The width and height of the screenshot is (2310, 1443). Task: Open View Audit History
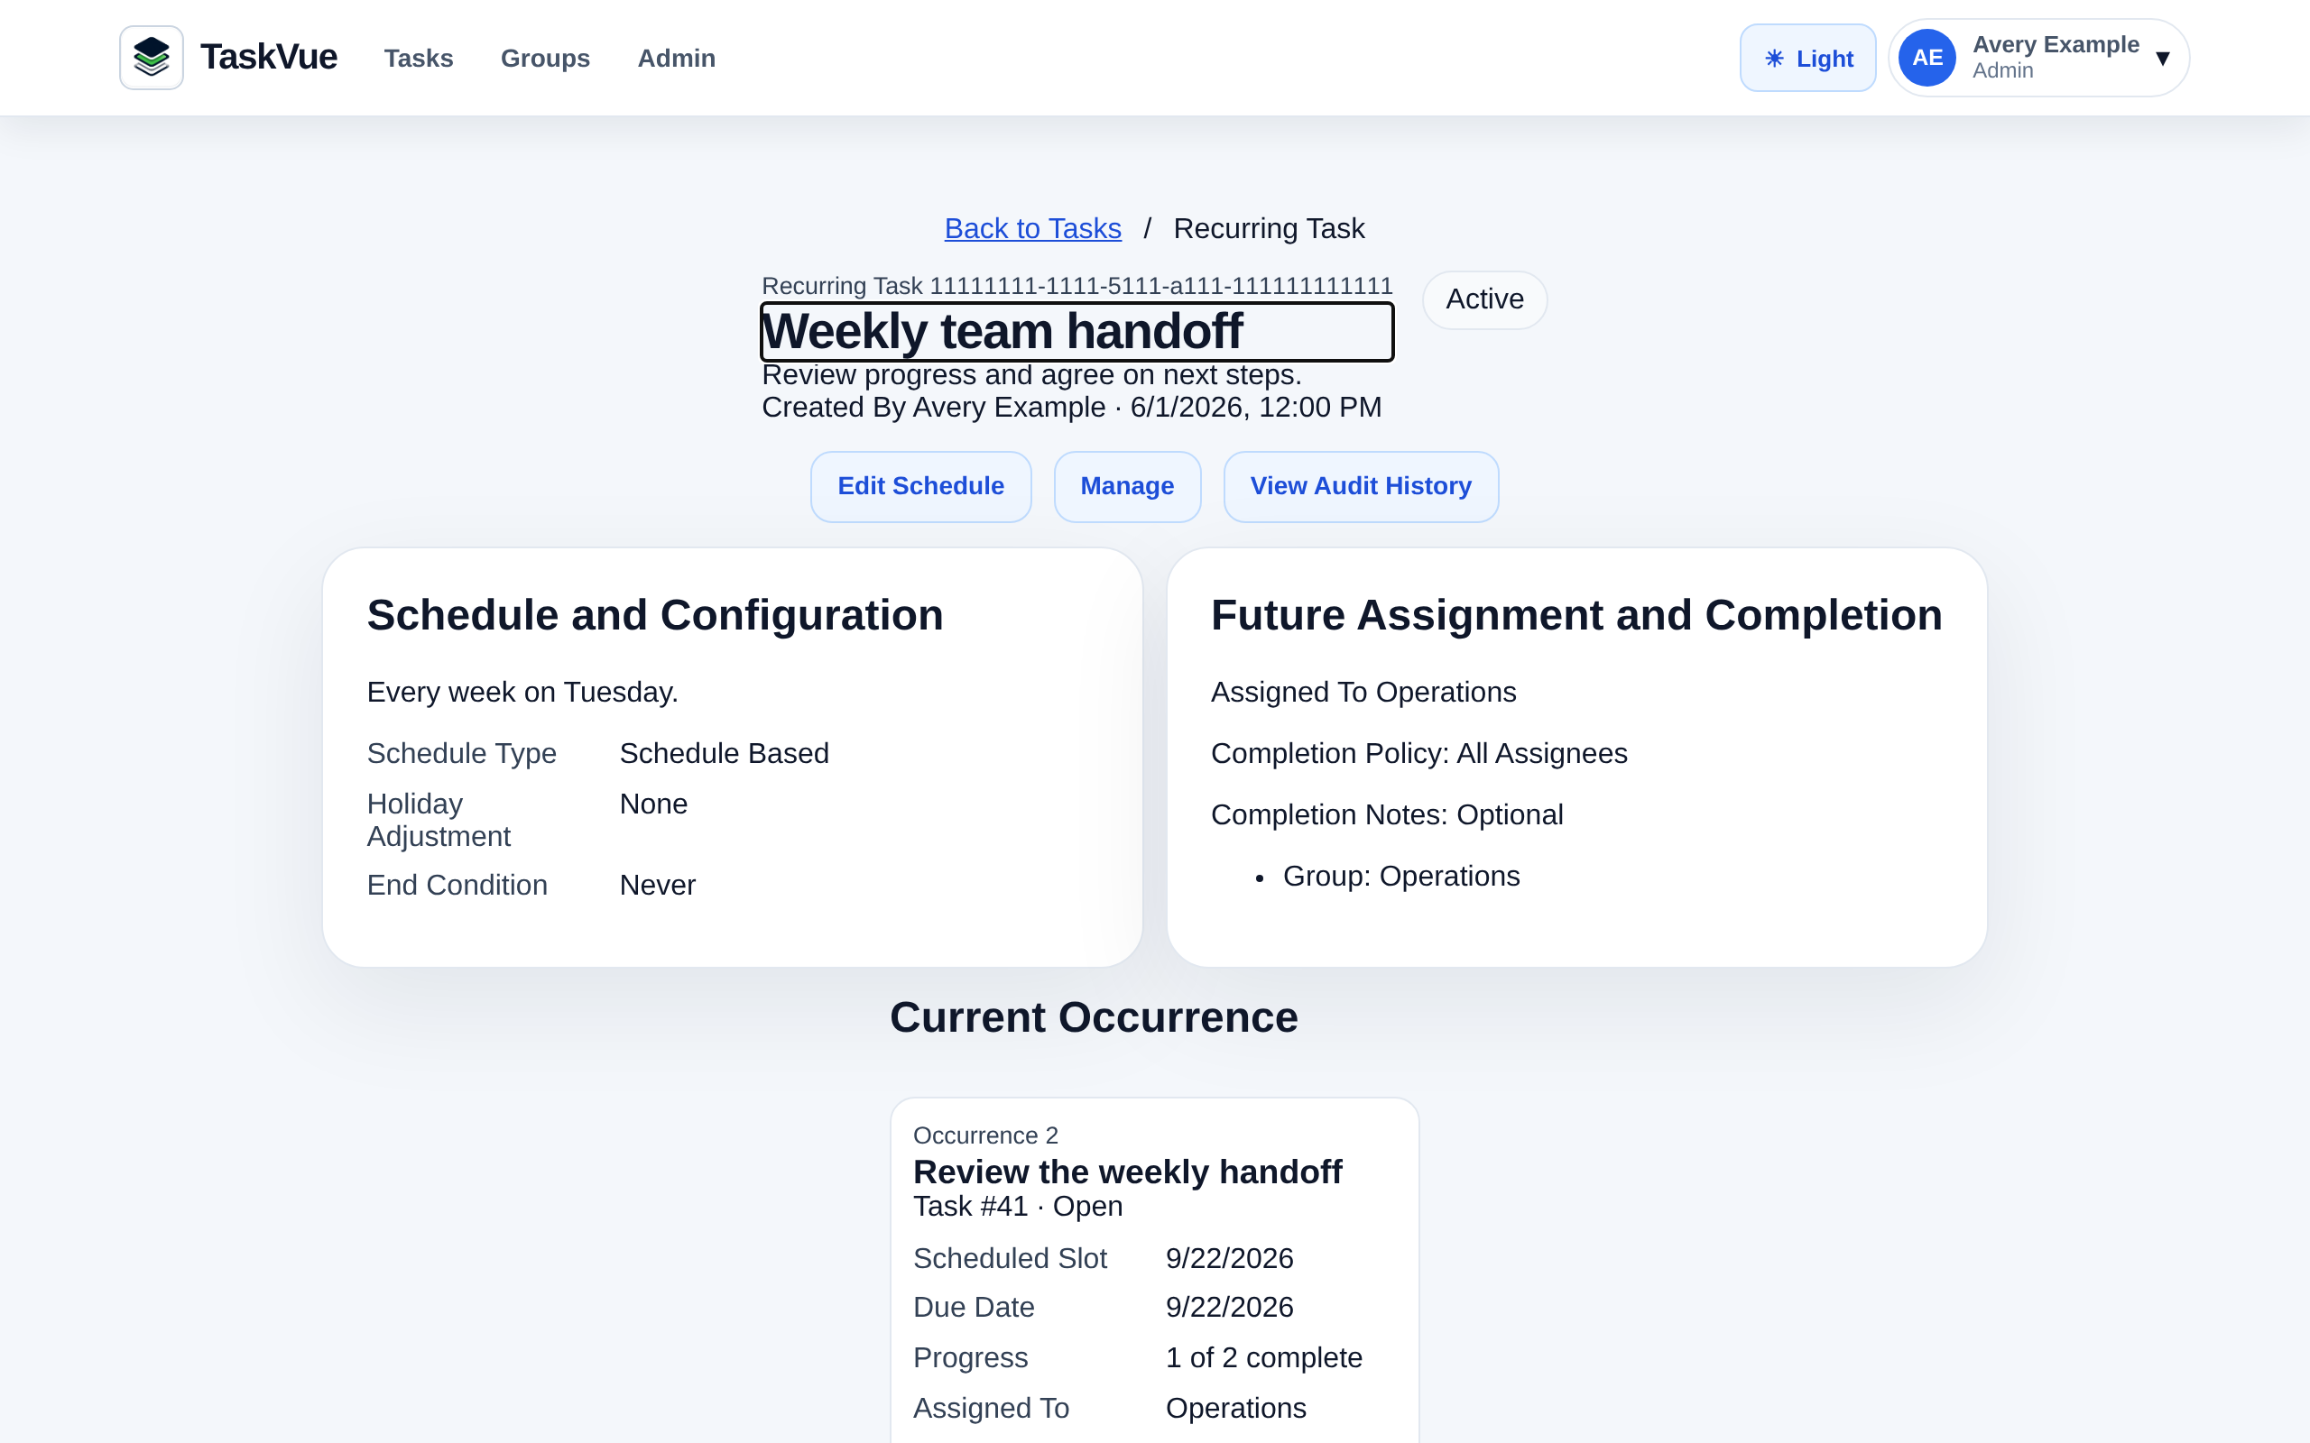1360,486
